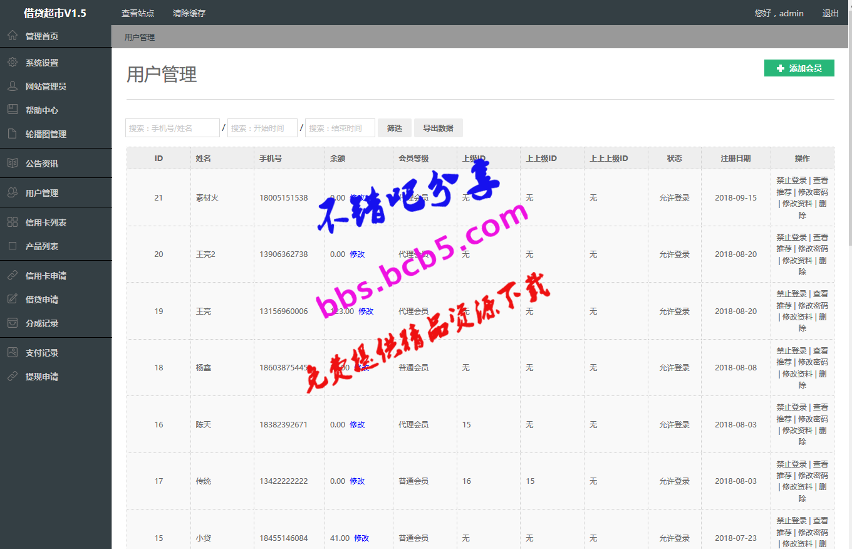The height and width of the screenshot is (549, 852).
Task: Click the grid icon beside 信用卡列表
Action: [13, 222]
